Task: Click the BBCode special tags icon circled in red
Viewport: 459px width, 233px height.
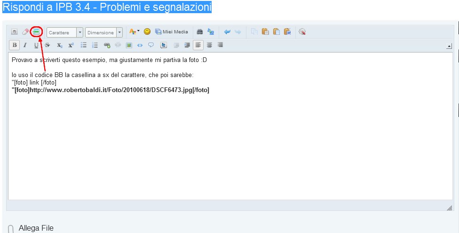Action: 36,32
